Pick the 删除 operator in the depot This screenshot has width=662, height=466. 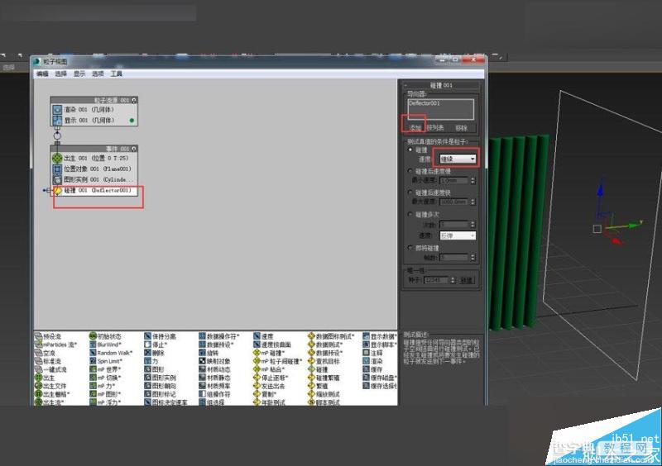[155, 353]
